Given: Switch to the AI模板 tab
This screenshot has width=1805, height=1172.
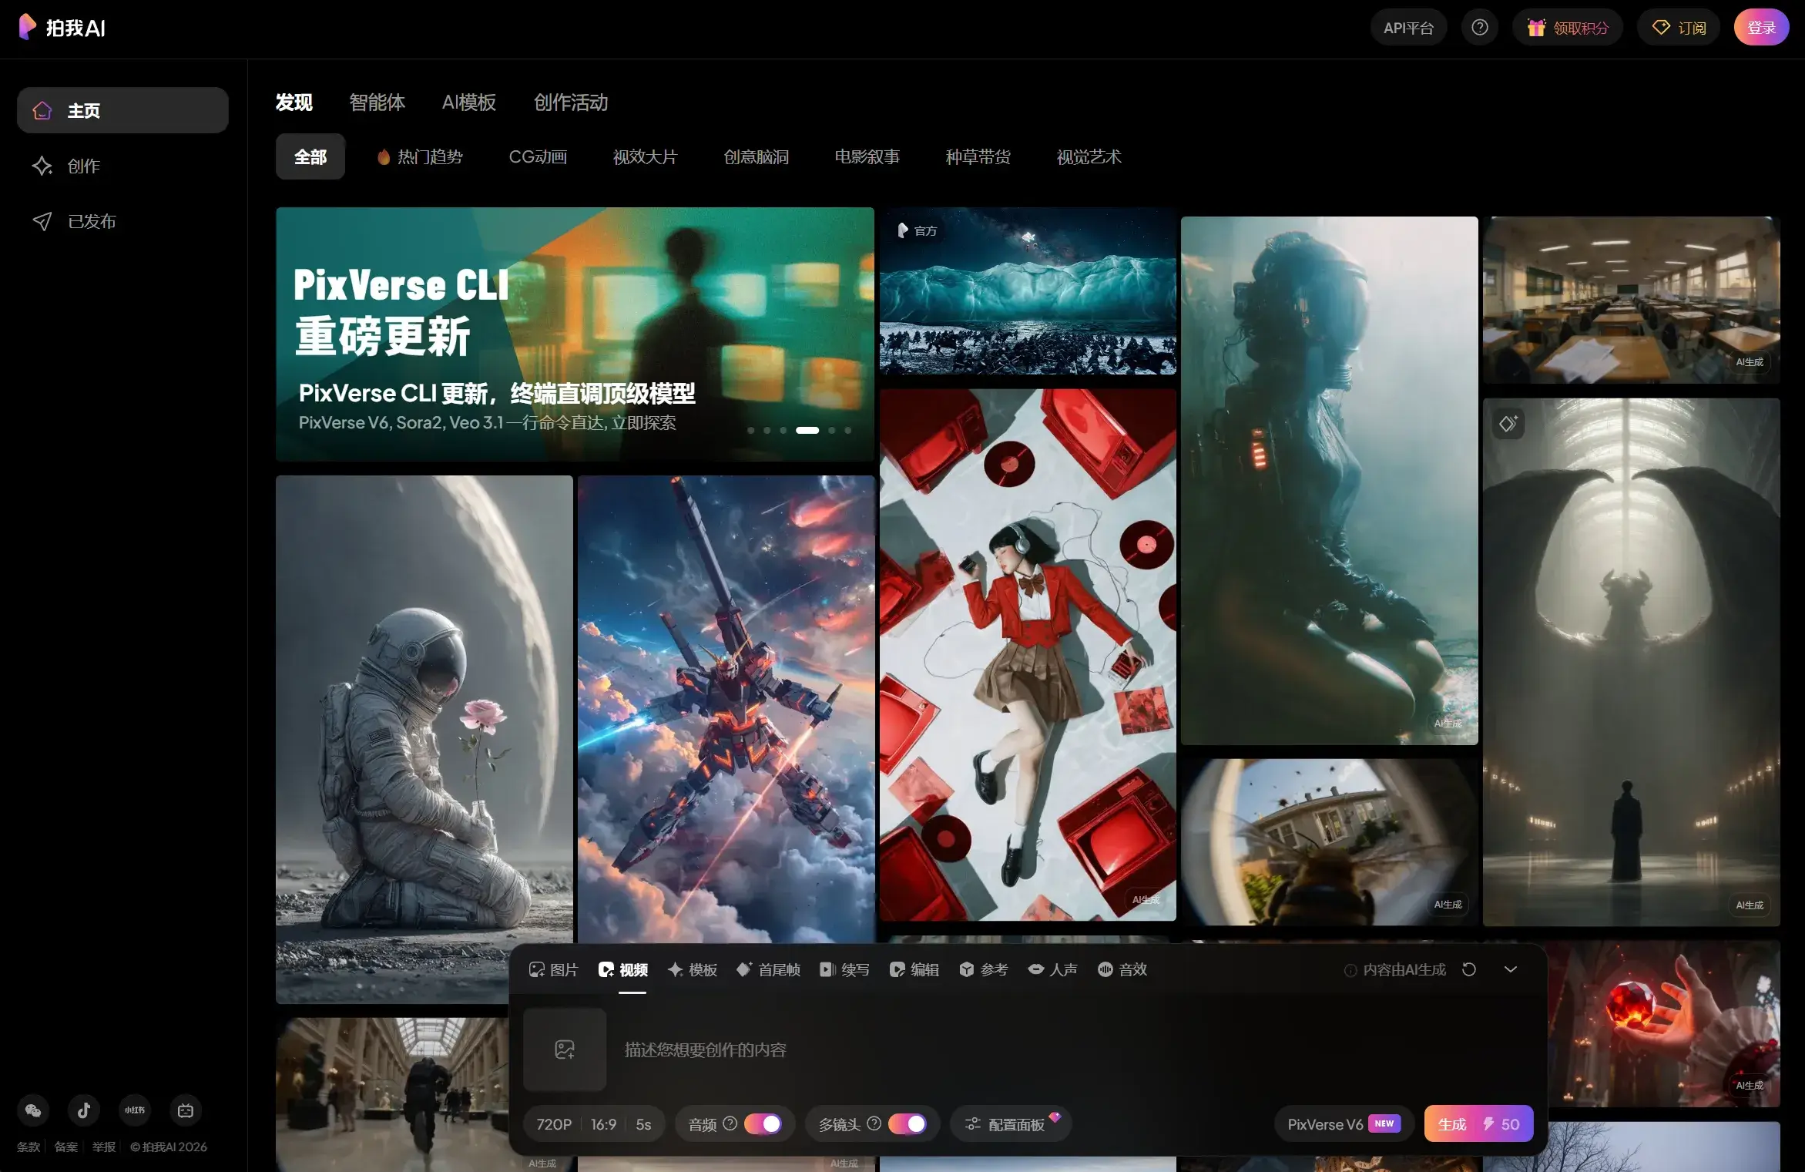Looking at the screenshot, I should point(468,102).
